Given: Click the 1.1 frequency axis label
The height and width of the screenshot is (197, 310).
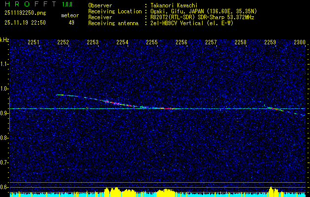Looking at the screenshot, I should (4, 64).
